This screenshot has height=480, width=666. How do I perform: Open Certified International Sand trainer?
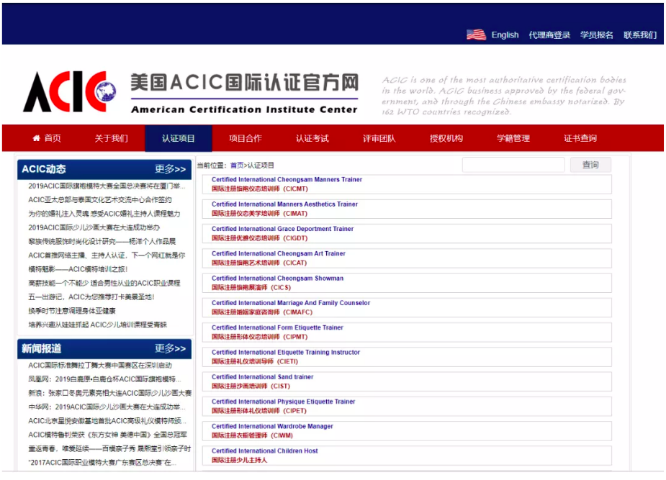point(263,376)
